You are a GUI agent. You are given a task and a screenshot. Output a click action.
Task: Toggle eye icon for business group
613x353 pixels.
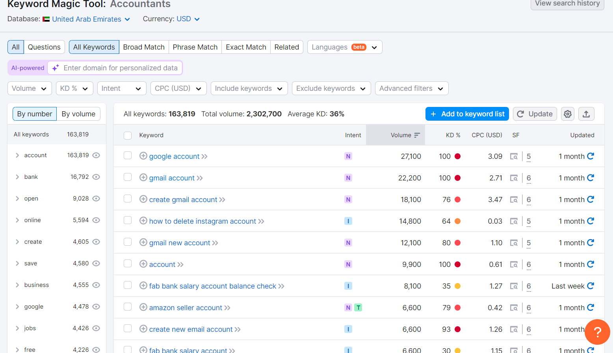click(x=96, y=285)
